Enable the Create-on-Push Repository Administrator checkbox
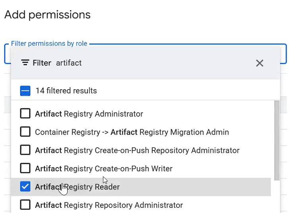Image resolution: width=289 pixels, height=213 pixels. coord(25,150)
